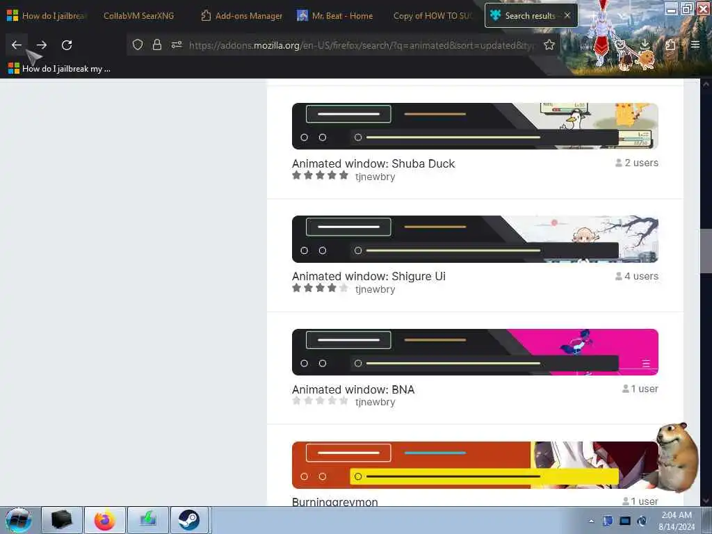Click the Firefox taskbar icon
The width and height of the screenshot is (712, 534).
coord(105,520)
